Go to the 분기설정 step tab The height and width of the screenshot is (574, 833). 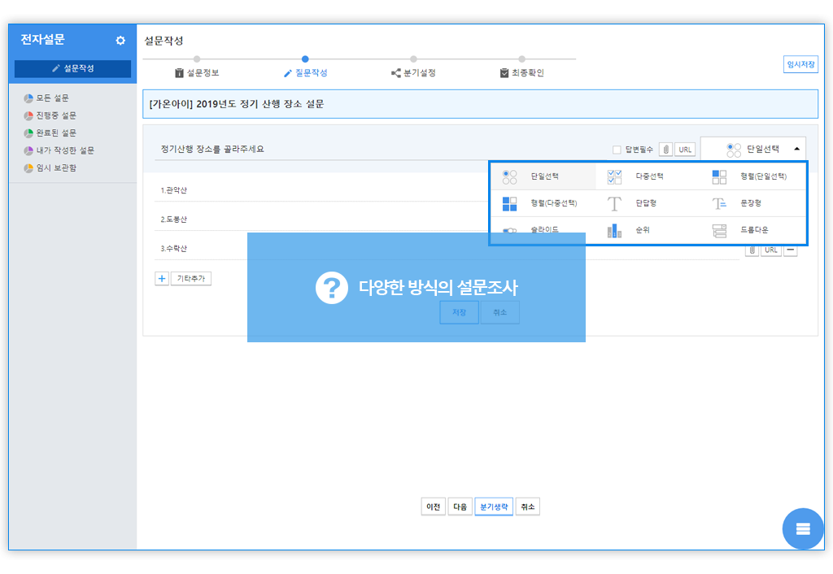click(413, 72)
